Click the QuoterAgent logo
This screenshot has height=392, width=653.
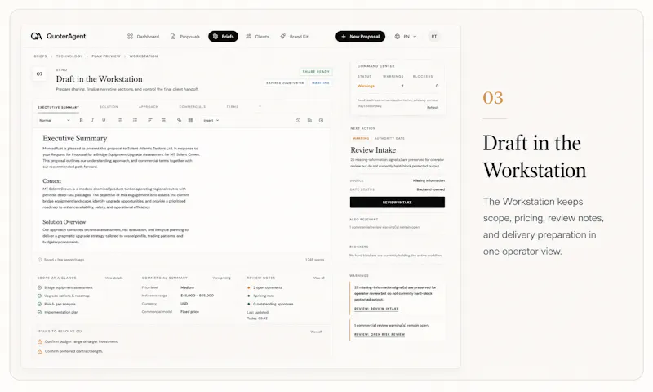(58, 36)
